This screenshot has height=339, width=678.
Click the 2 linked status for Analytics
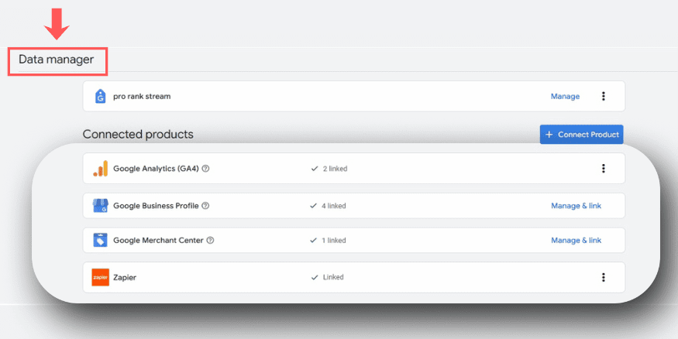pyautogui.click(x=329, y=169)
